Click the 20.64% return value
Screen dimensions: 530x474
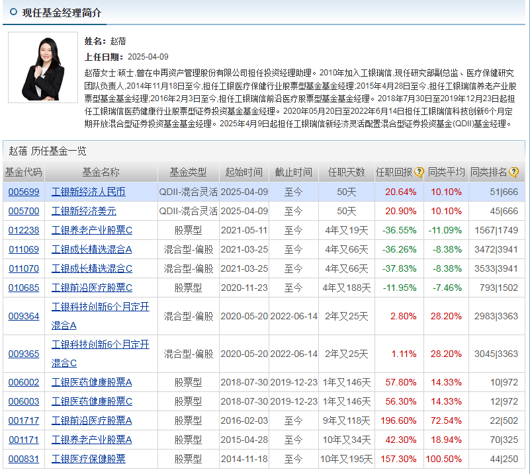pyautogui.click(x=400, y=192)
